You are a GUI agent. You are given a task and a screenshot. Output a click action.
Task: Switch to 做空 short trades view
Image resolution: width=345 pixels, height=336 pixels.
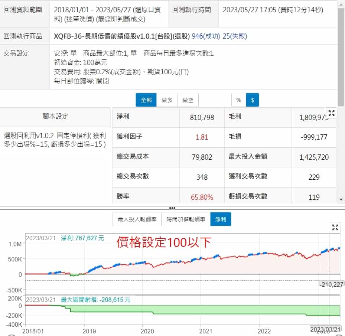pos(188,100)
